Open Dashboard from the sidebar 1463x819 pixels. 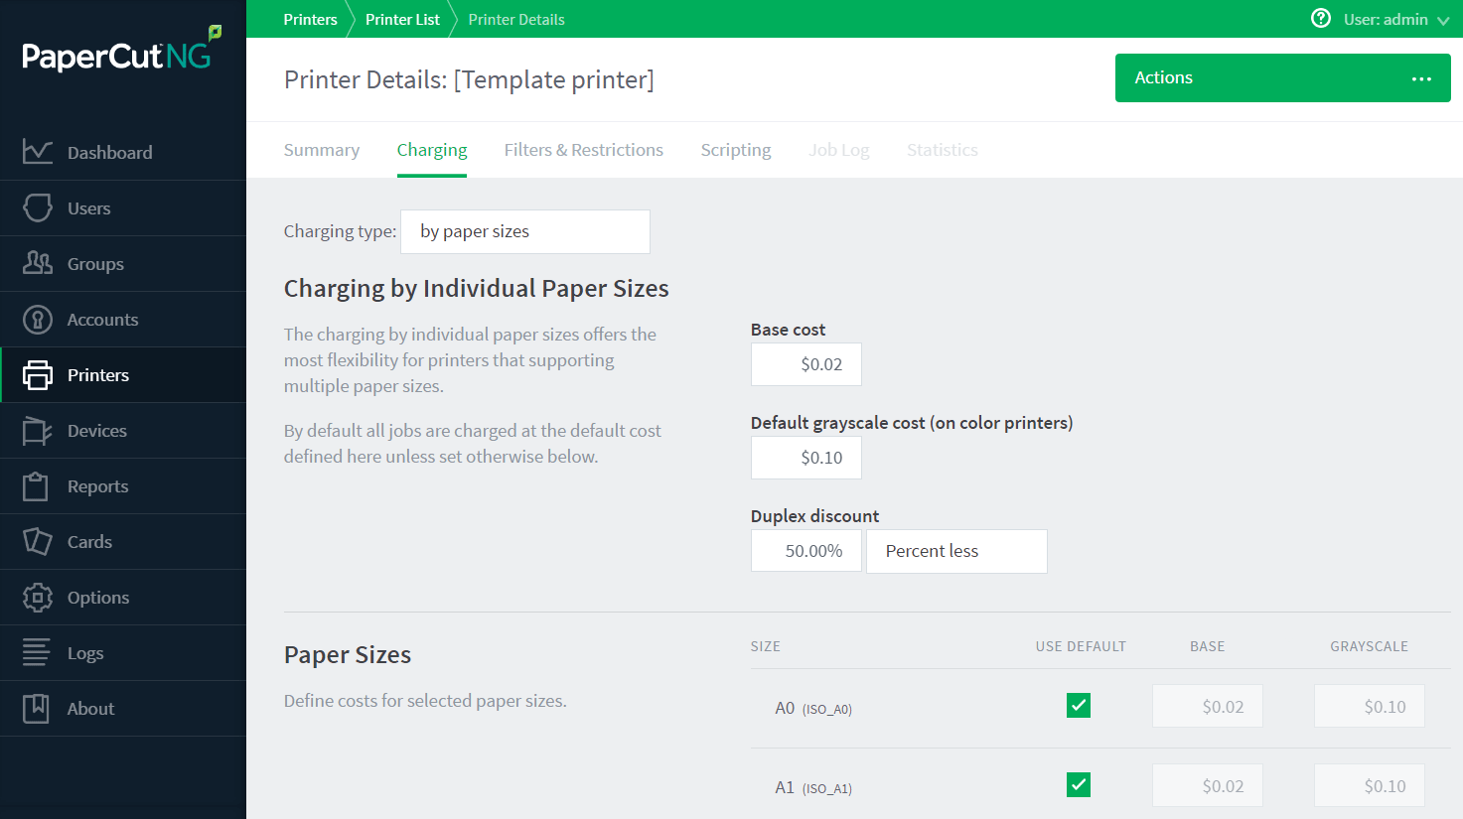[x=123, y=152]
